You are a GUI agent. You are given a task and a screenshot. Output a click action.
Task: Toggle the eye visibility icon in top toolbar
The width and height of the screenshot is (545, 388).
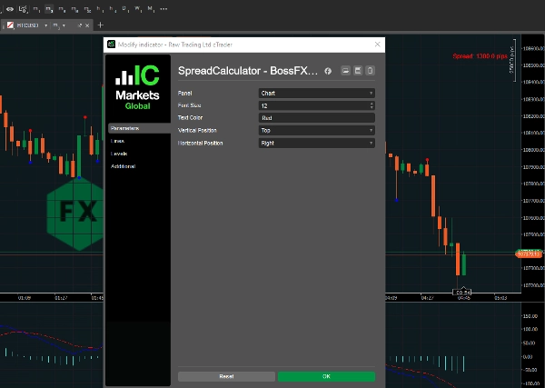[10, 9]
